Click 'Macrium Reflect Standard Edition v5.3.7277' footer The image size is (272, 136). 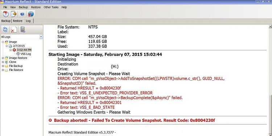(x=82, y=132)
